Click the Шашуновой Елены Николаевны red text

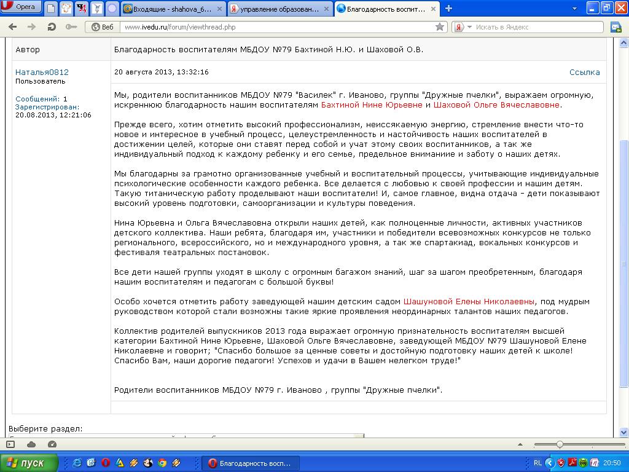tap(469, 301)
